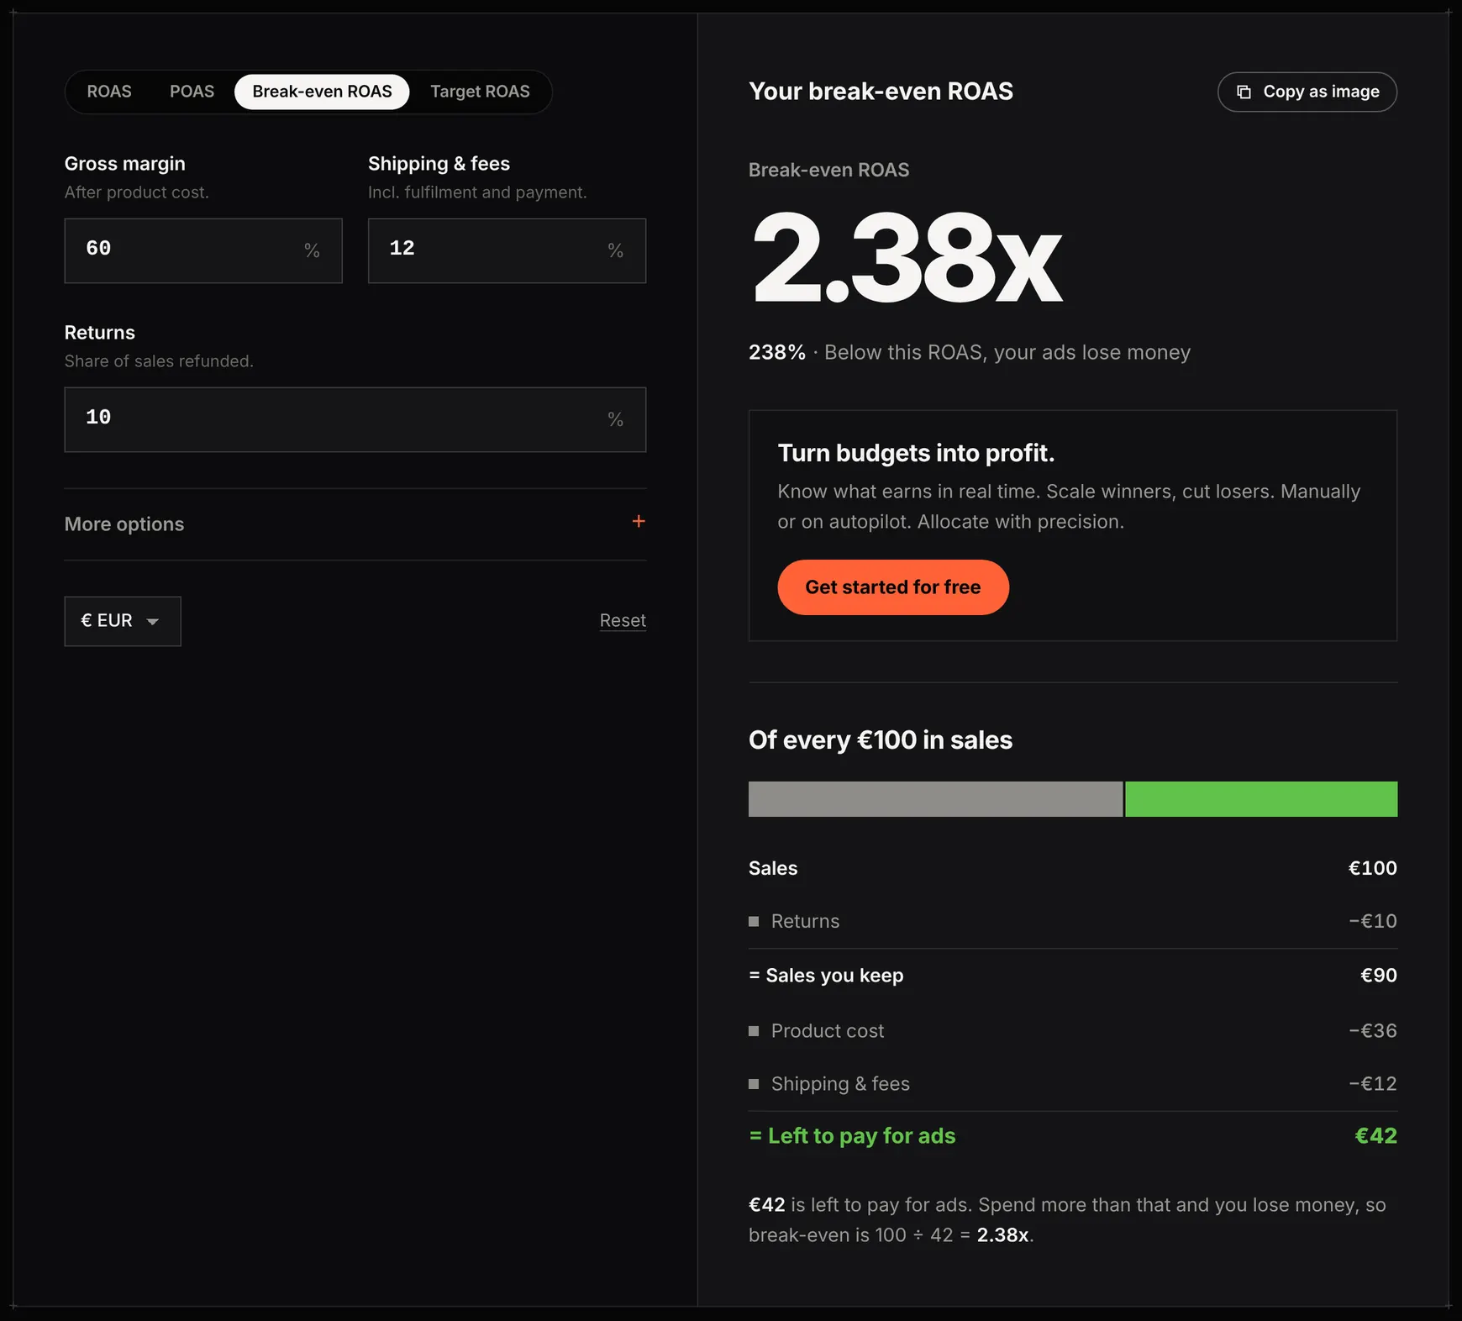Click the Gross margin percent sign
This screenshot has height=1321, width=1462.
pos(312,250)
